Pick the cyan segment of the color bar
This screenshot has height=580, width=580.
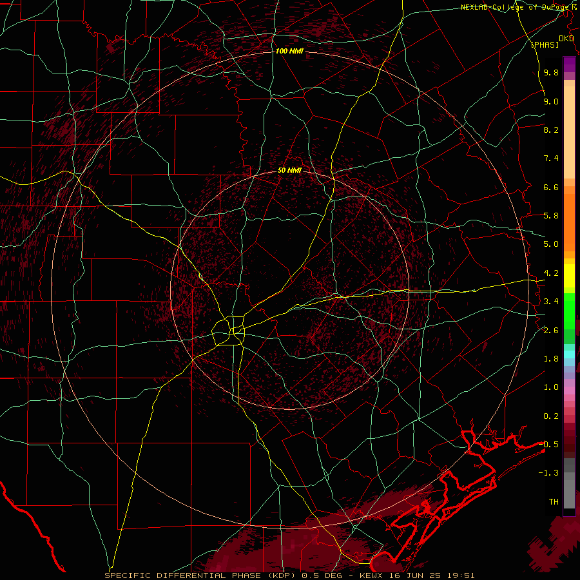click(569, 354)
